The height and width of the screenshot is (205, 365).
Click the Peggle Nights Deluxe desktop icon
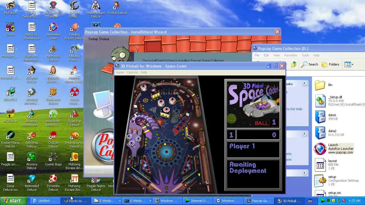96,184
